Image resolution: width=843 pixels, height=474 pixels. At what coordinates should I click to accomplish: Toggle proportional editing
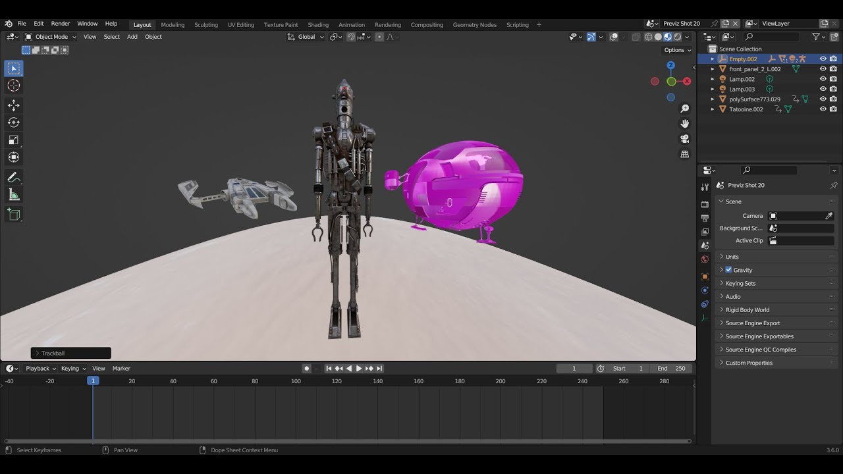tap(379, 37)
